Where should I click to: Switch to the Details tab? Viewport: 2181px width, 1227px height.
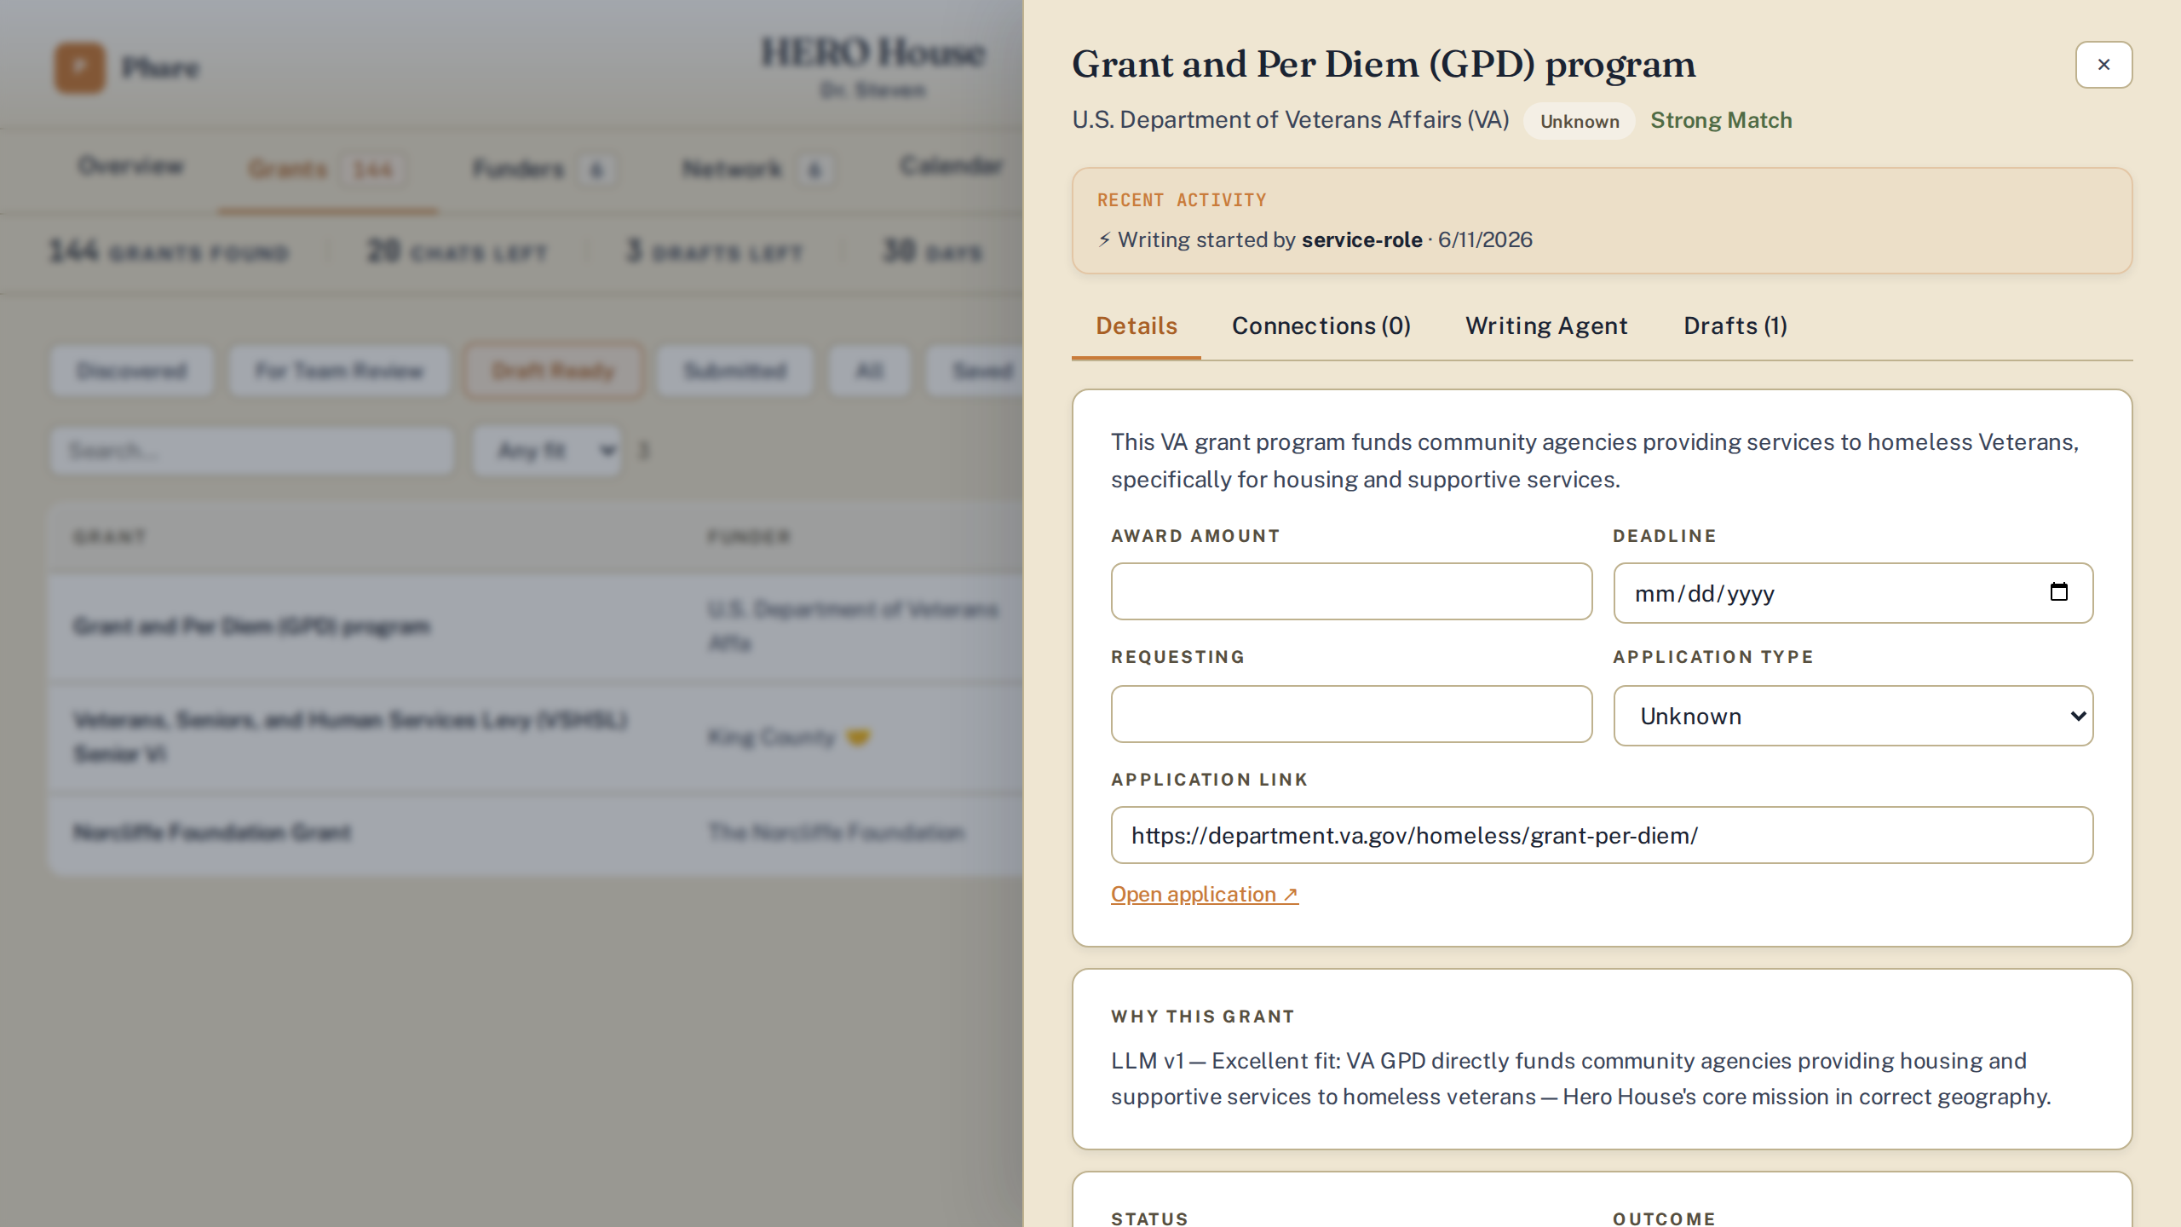pyautogui.click(x=1136, y=325)
